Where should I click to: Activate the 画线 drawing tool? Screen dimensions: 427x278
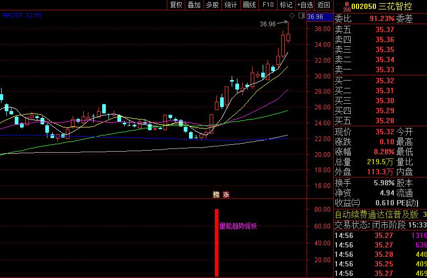click(250, 5)
